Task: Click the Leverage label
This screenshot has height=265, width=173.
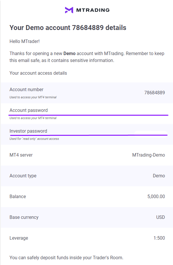Action: (x=19, y=238)
